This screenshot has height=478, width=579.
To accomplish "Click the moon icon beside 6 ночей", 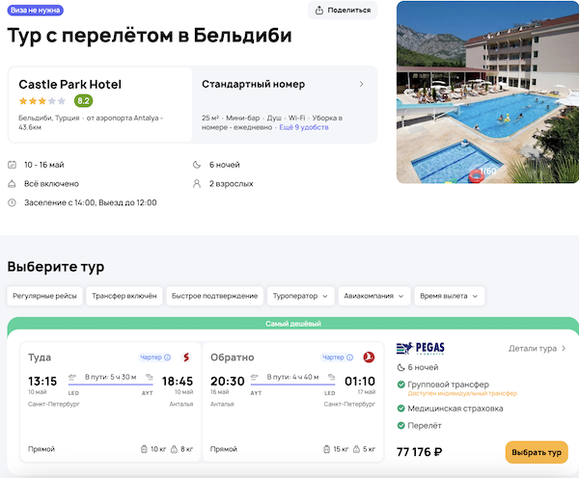I will point(198,164).
